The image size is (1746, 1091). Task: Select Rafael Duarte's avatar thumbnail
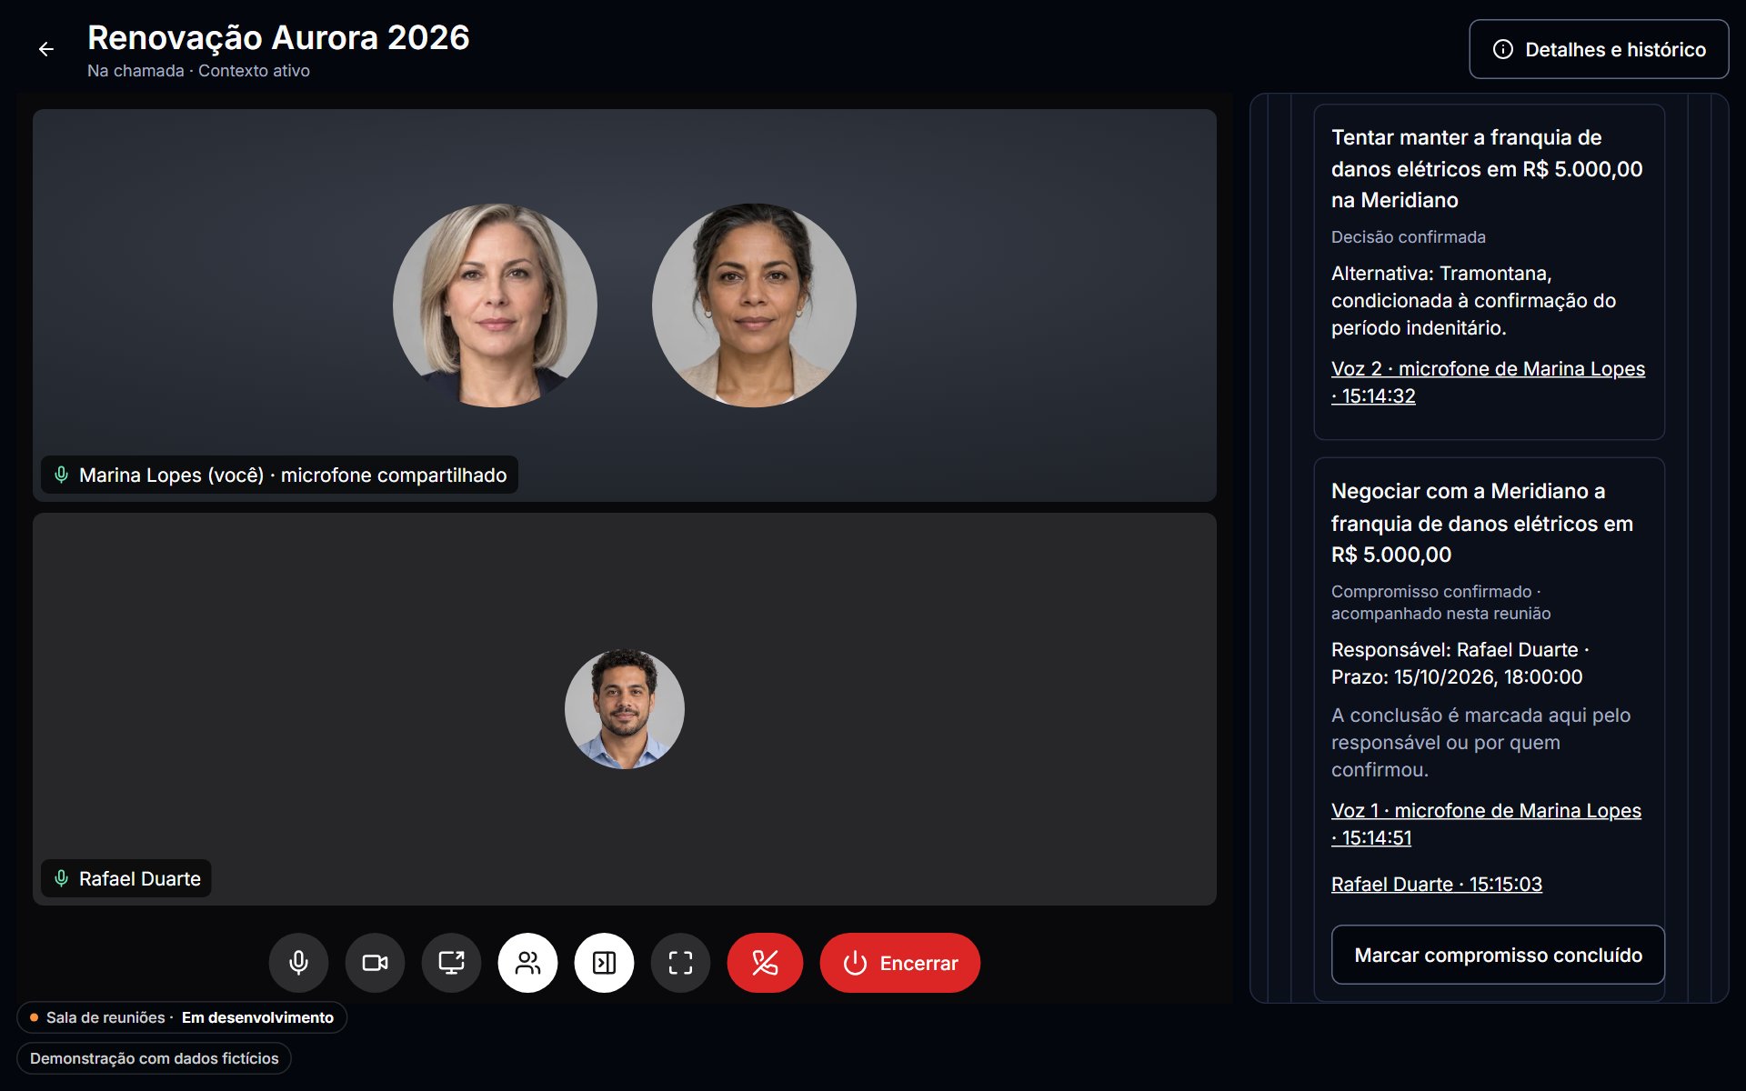click(x=625, y=709)
